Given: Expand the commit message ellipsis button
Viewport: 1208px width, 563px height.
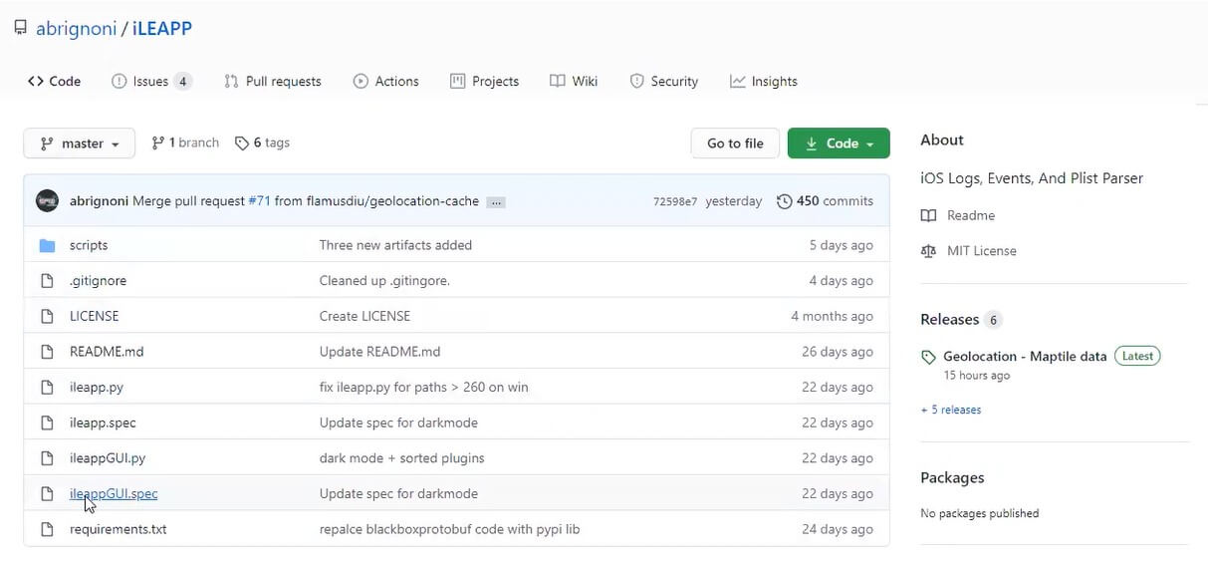Looking at the screenshot, I should point(496,202).
